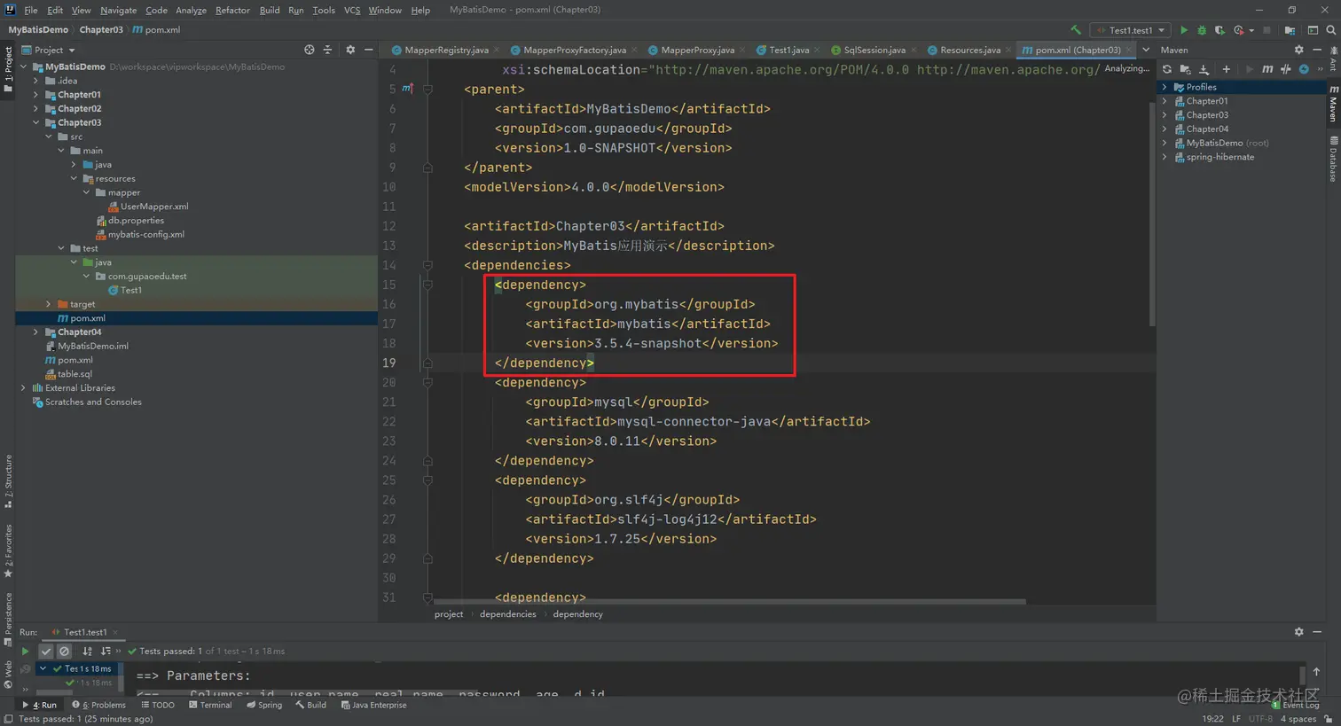The height and width of the screenshot is (726, 1341).
Task: Expand spring-hibernate in Maven panel
Action: [x=1165, y=157]
